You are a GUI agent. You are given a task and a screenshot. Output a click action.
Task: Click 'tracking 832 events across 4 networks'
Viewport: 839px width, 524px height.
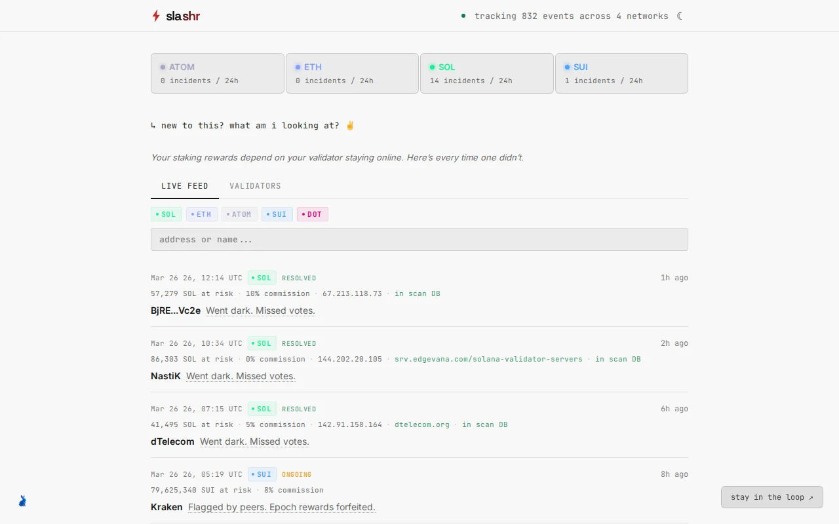click(x=572, y=16)
